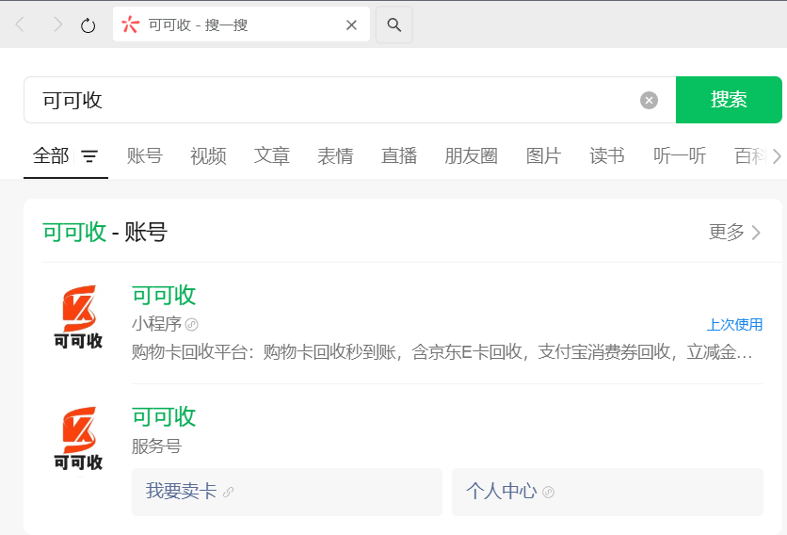787x535 pixels.
Task: Click the browser back arrow
Action: pos(20,25)
